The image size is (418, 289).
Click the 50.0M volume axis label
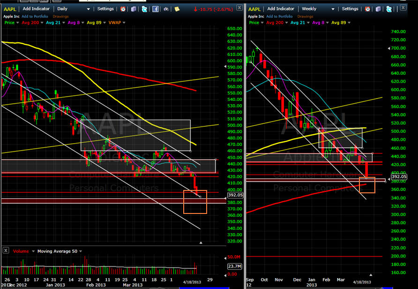tap(234, 257)
